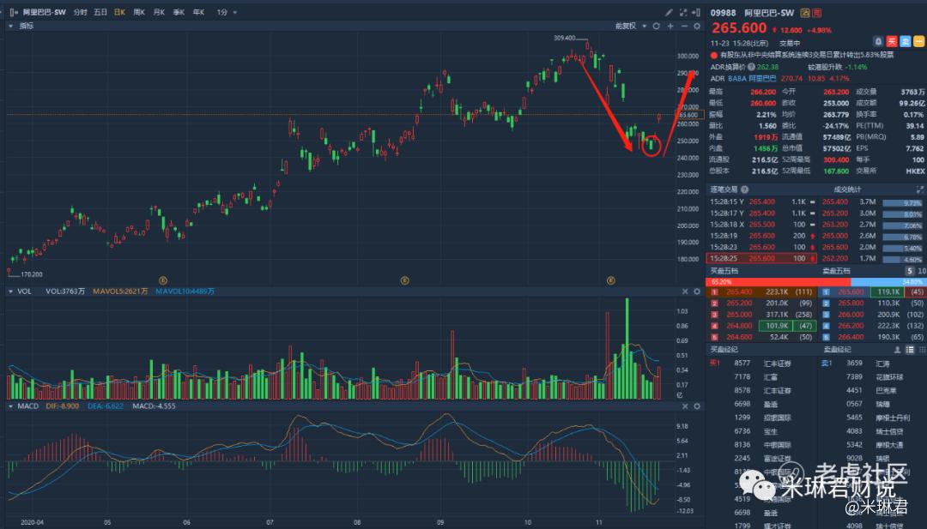Click the first event marker on timeline
The height and width of the screenshot is (529, 927).
coord(163,281)
